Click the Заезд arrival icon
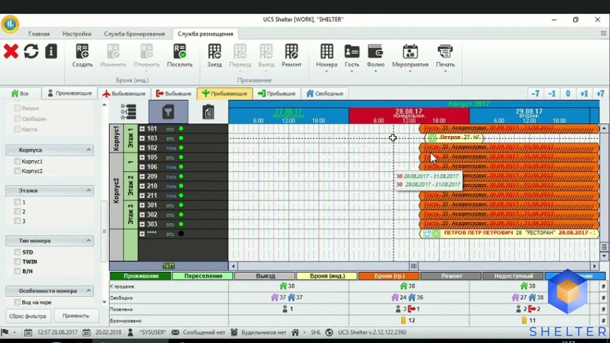This screenshot has height=343, width=610. [x=214, y=56]
